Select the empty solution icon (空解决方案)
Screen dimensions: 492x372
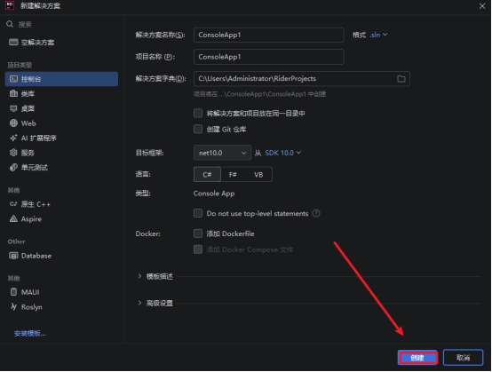tap(13, 42)
